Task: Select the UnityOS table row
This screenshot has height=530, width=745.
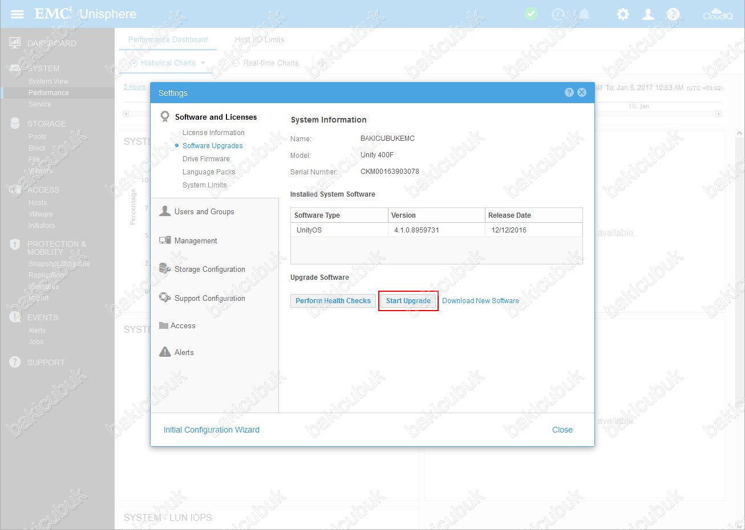Action: [x=436, y=230]
